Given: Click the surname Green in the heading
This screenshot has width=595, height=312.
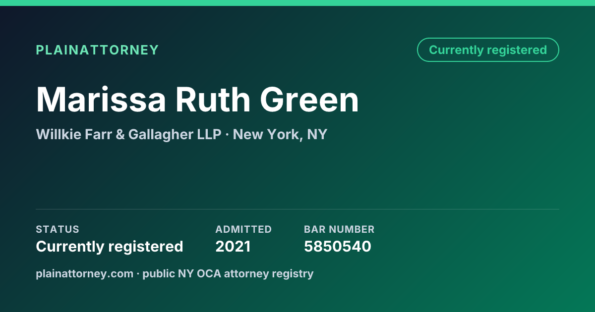Looking at the screenshot, I should 310,100.
